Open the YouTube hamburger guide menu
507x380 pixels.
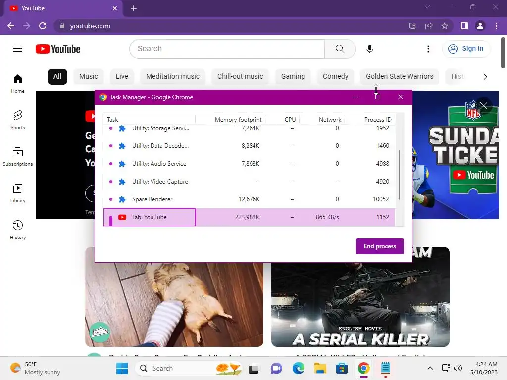18,49
